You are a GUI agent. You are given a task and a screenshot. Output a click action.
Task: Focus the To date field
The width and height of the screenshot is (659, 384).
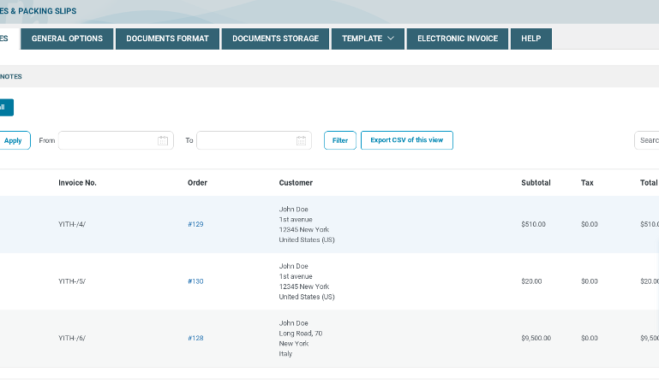pos(254,140)
